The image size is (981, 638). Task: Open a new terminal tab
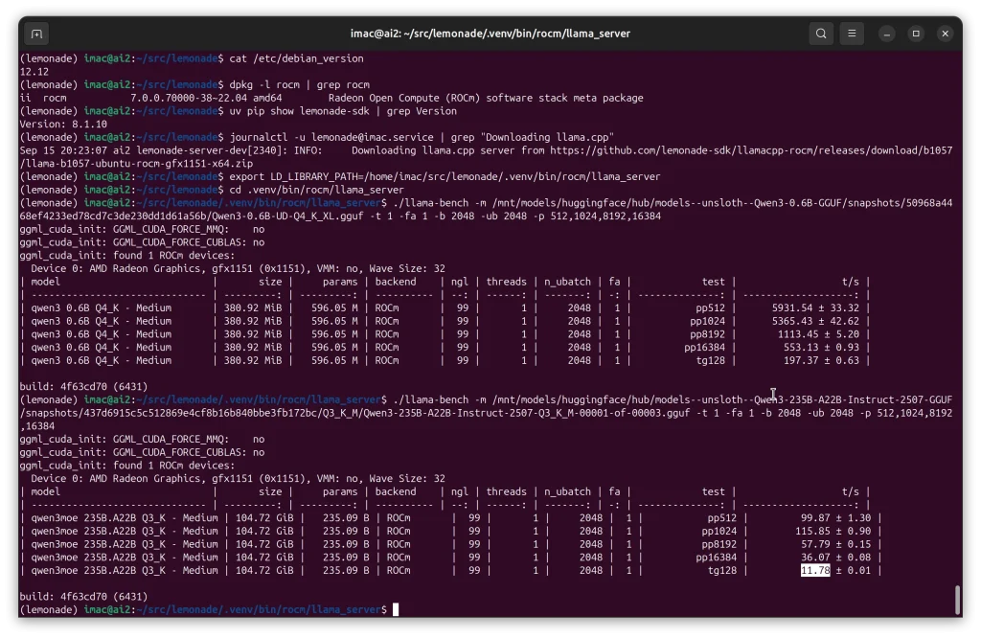36,34
